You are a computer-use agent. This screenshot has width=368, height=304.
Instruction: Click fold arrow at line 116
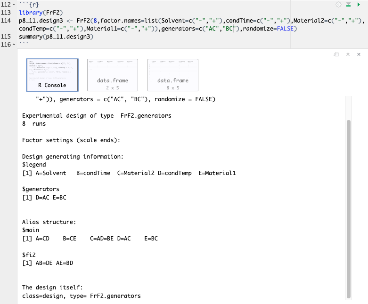pos(14,44)
